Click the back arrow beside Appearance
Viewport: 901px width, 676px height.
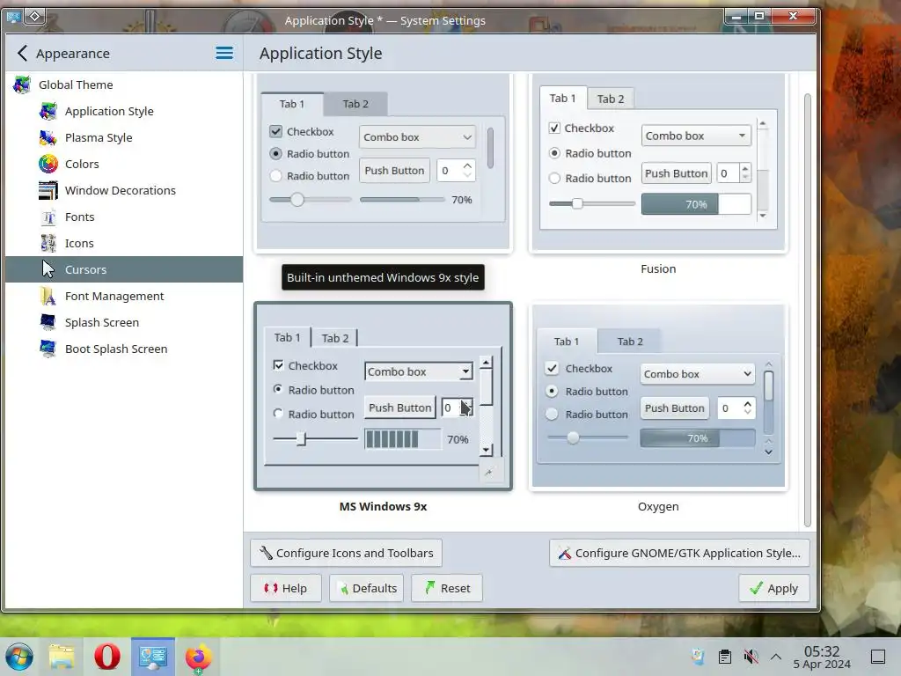22,54
